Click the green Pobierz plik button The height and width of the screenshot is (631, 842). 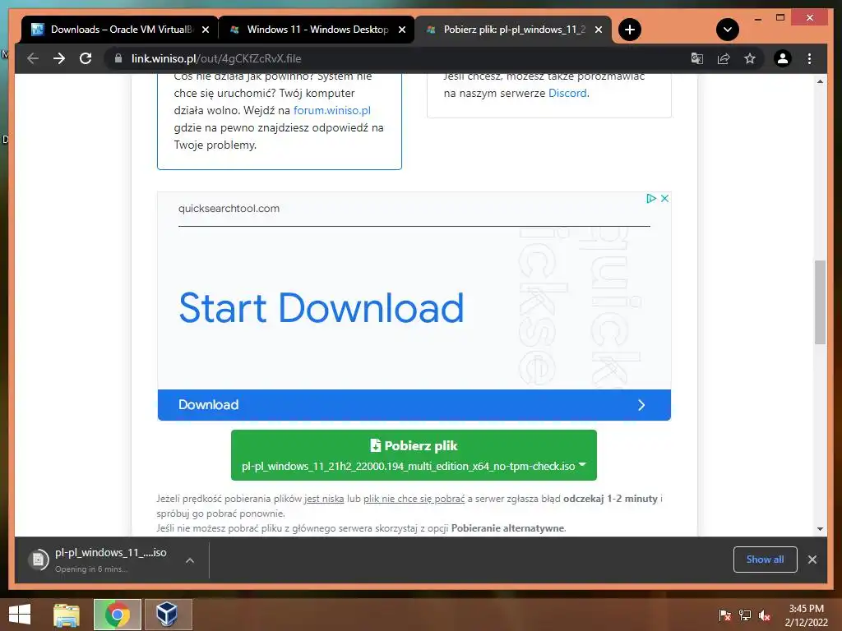(414, 455)
